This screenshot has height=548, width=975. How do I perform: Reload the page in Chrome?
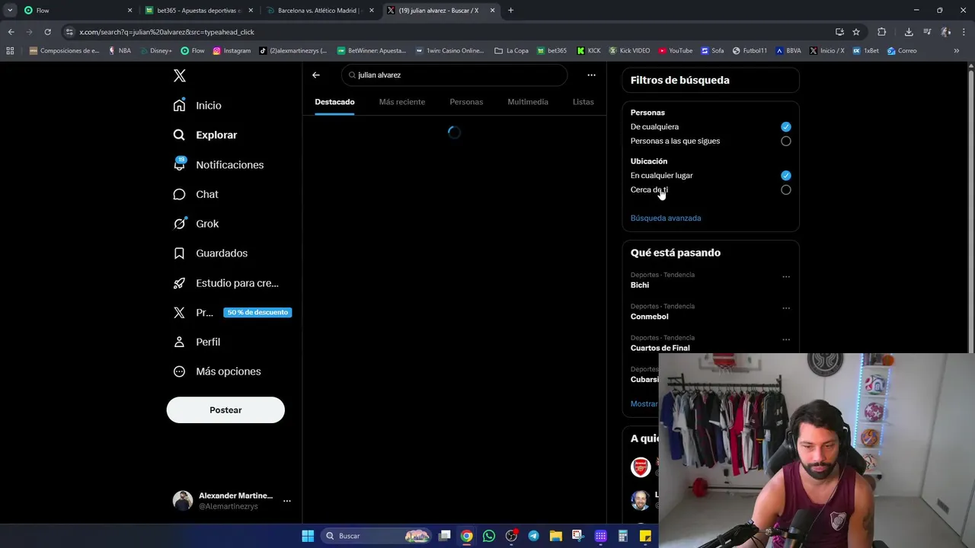coord(47,32)
